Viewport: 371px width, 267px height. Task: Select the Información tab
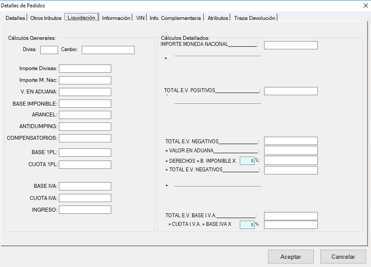(x=116, y=18)
